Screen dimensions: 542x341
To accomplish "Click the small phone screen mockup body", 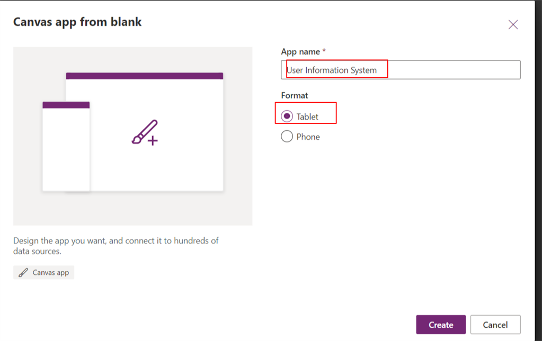I will (x=66, y=151).
